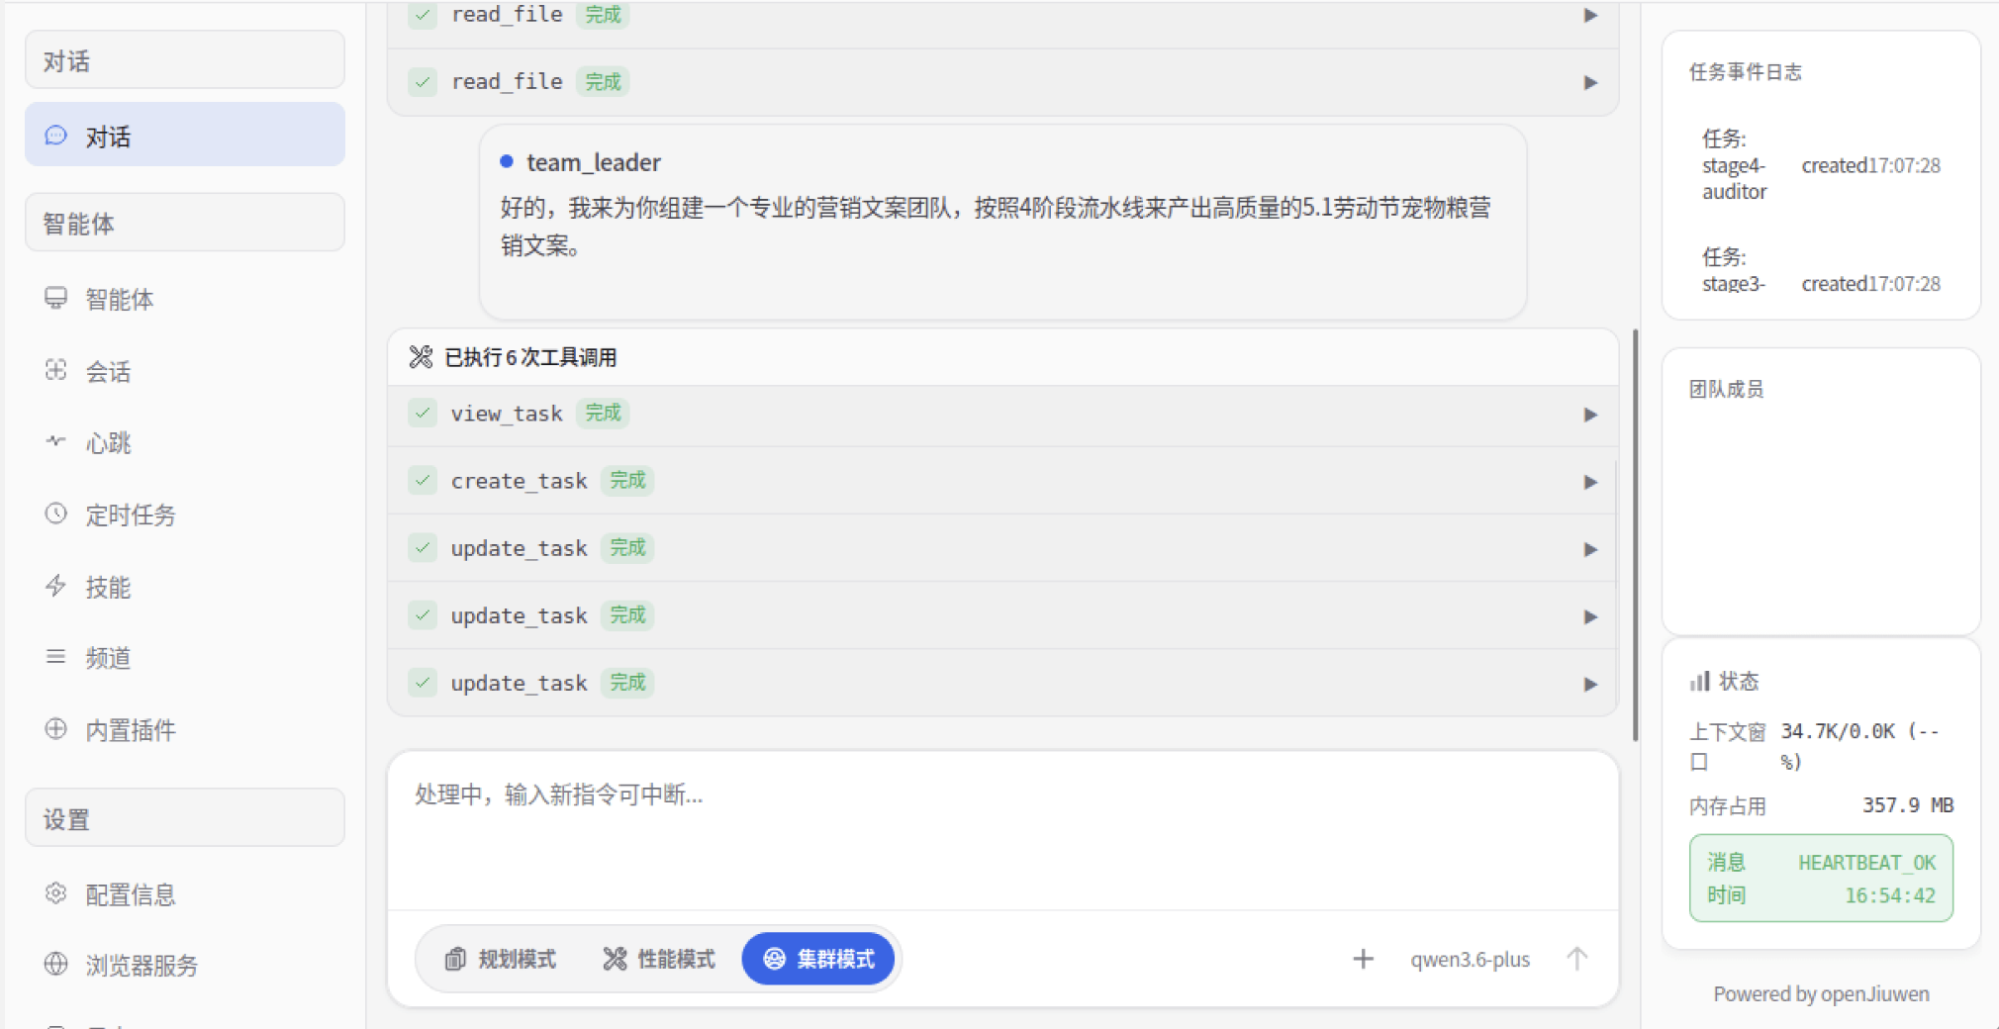Screen dimensions: 1999x1029
Task: Click the gear icon beside 配置信息
Action: [56, 893]
